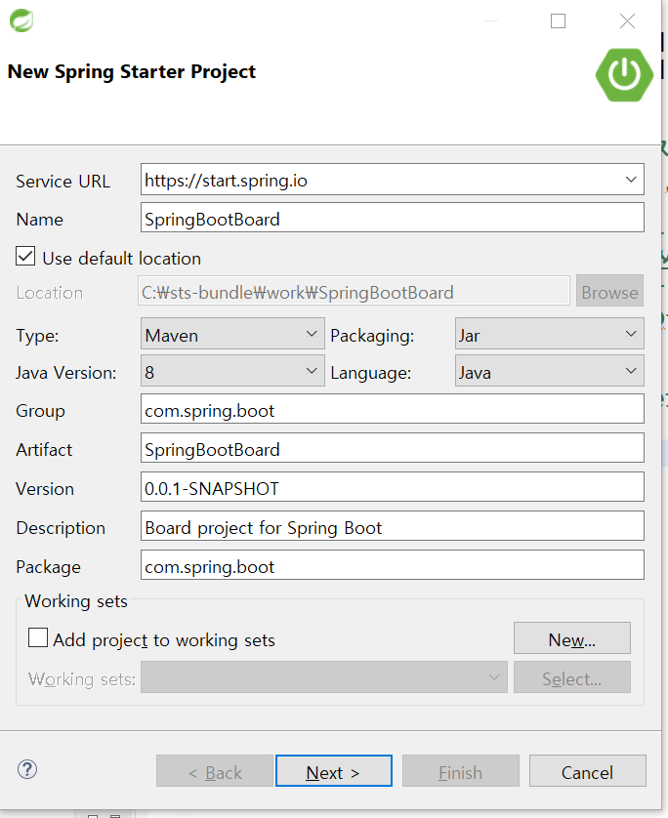Open the Language dropdown showing Java
668x818 pixels.
click(550, 371)
